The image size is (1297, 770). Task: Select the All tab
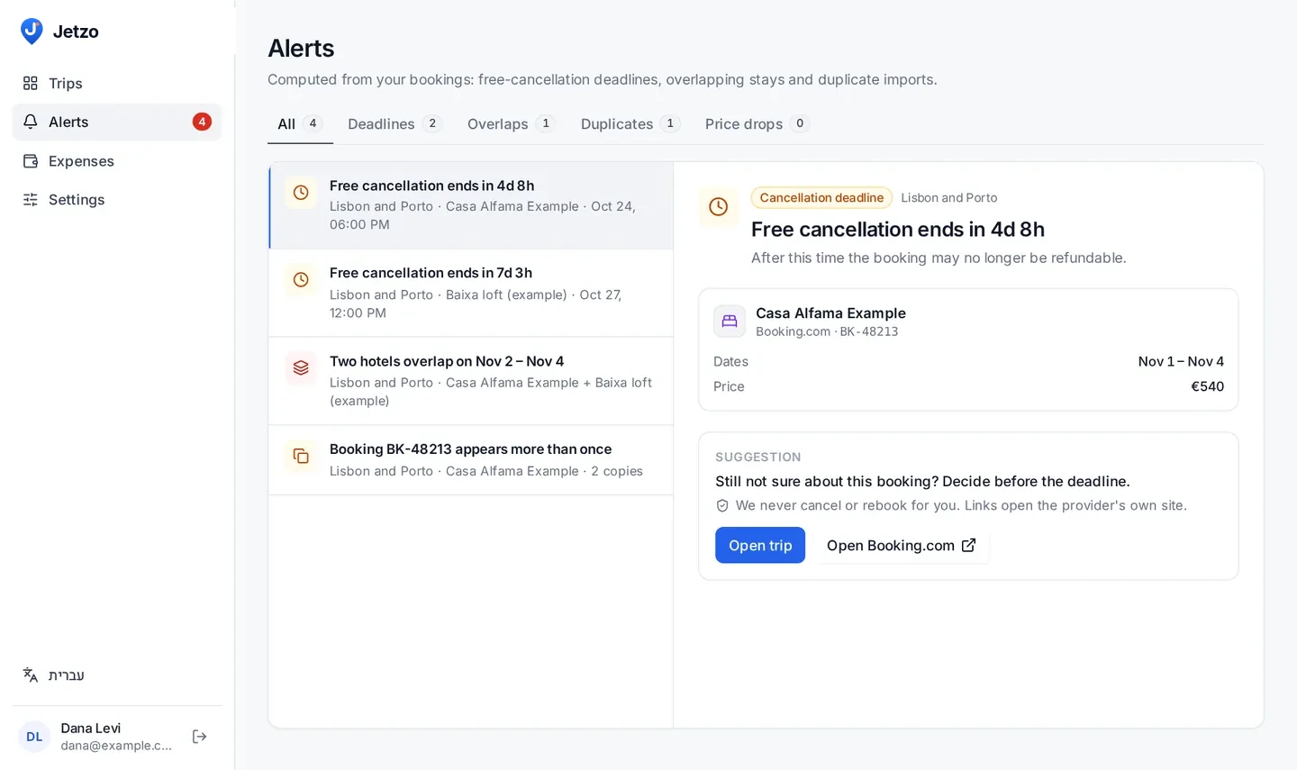coord(300,124)
